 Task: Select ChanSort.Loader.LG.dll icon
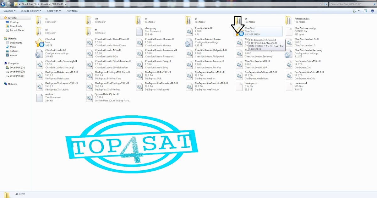(x=289, y=42)
